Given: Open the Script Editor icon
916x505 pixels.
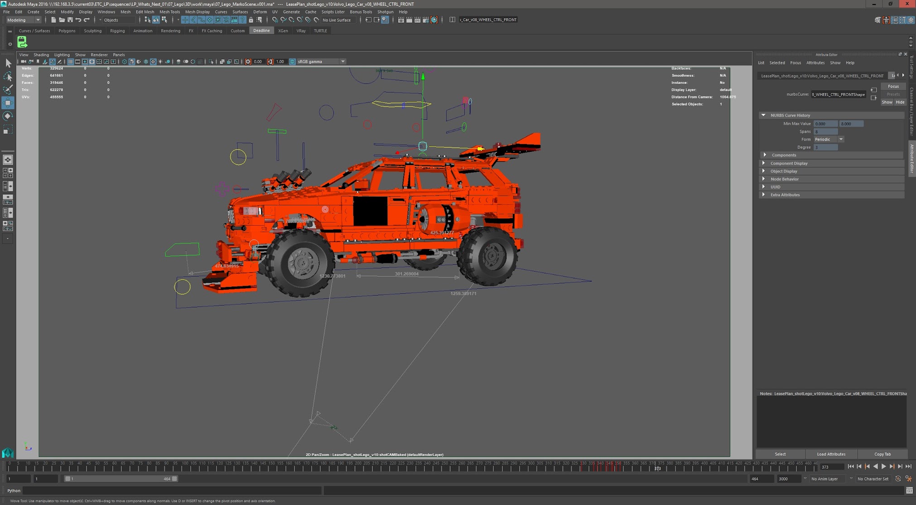Looking at the screenshot, I should (909, 490).
